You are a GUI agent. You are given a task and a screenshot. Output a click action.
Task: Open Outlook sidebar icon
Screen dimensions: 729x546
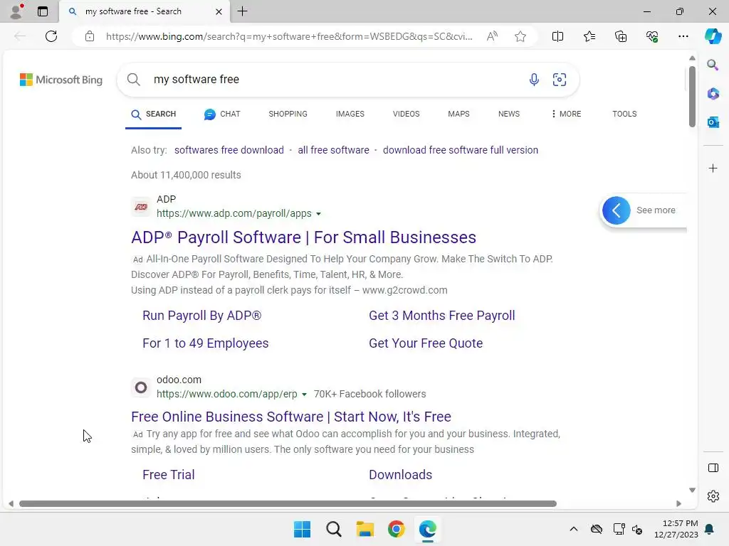click(713, 122)
